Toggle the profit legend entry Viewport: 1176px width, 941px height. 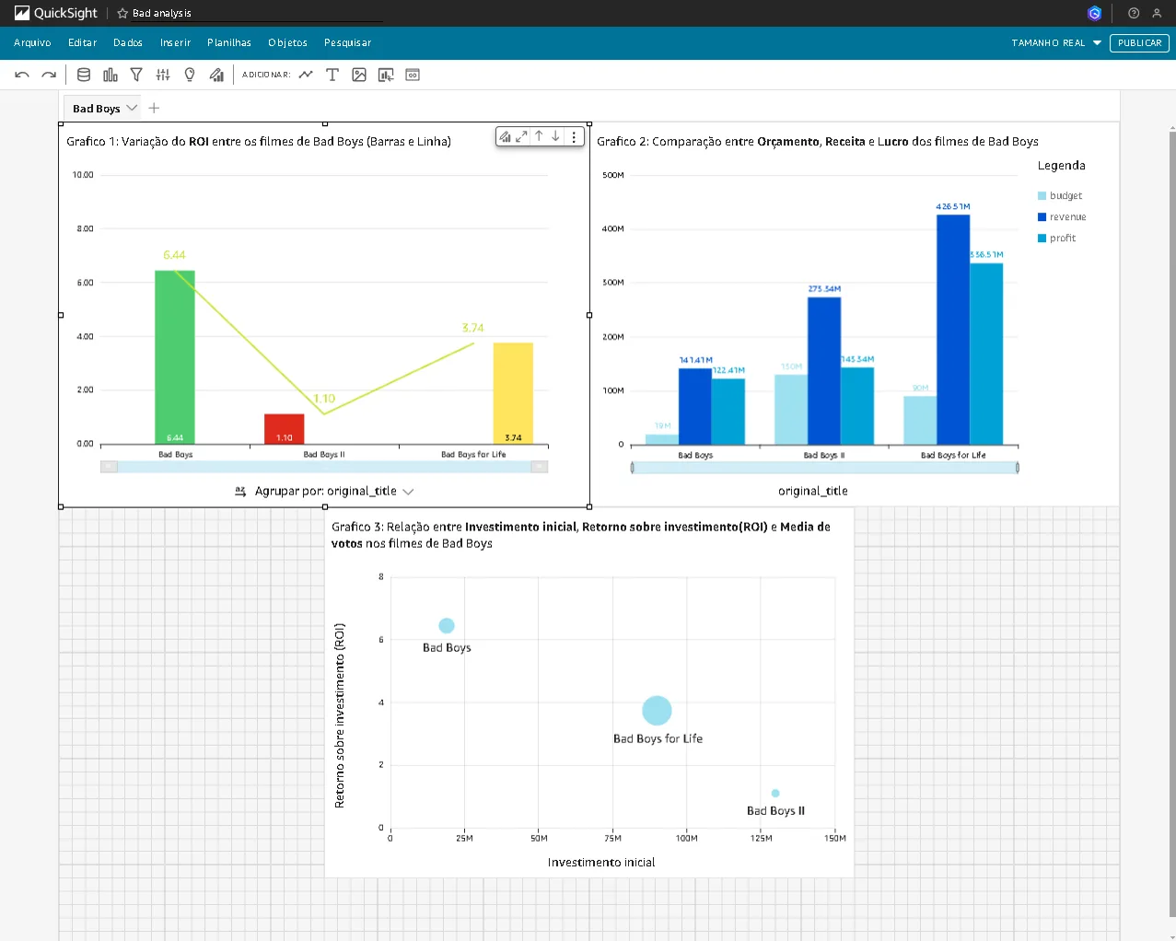[x=1056, y=238]
